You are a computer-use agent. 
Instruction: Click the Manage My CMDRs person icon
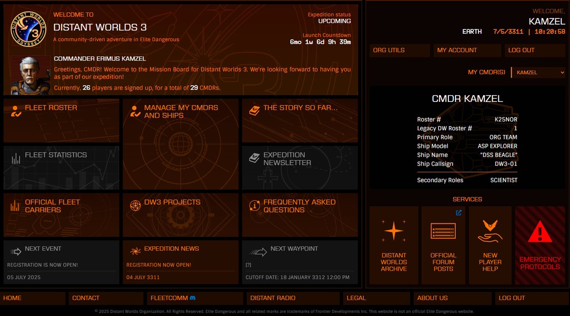point(135,111)
